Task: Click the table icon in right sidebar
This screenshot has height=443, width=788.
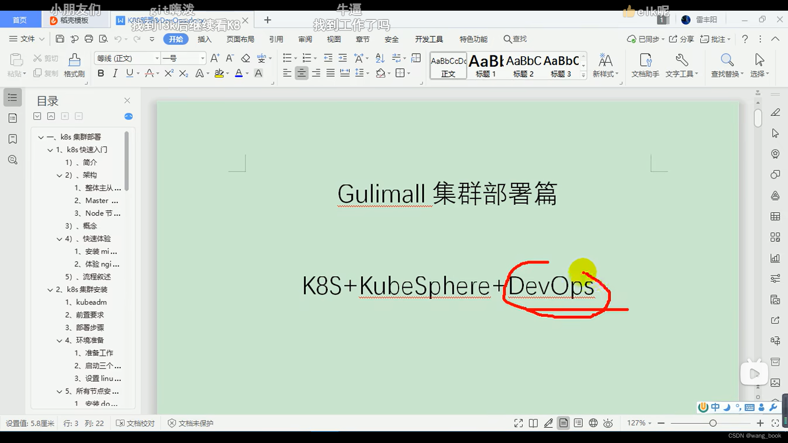Action: [775, 217]
